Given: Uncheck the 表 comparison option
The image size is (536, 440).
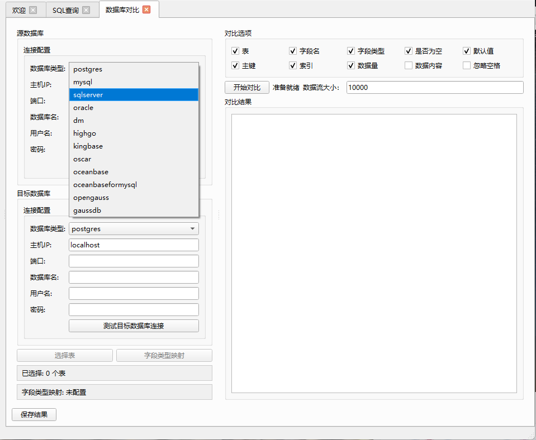Looking at the screenshot, I should pyautogui.click(x=235, y=51).
